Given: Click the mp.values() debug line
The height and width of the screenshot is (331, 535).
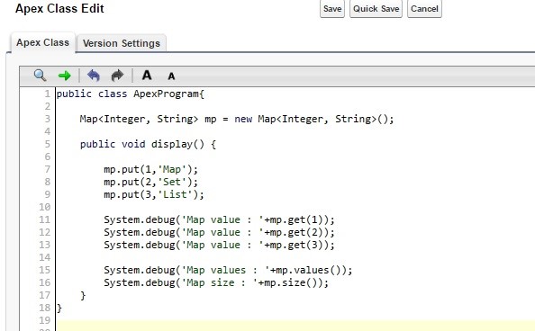Looking at the screenshot, I should tap(228, 271).
